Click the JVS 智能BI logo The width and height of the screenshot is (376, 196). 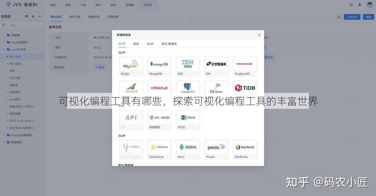pos(22,4)
